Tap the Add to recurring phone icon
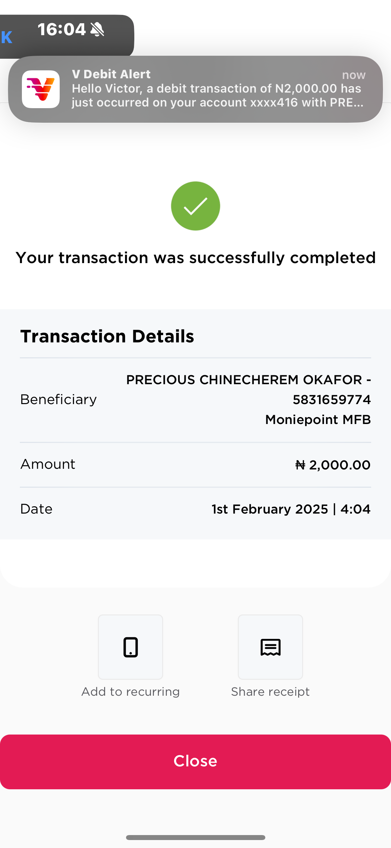Viewport: 391px width, 848px height. point(130,647)
